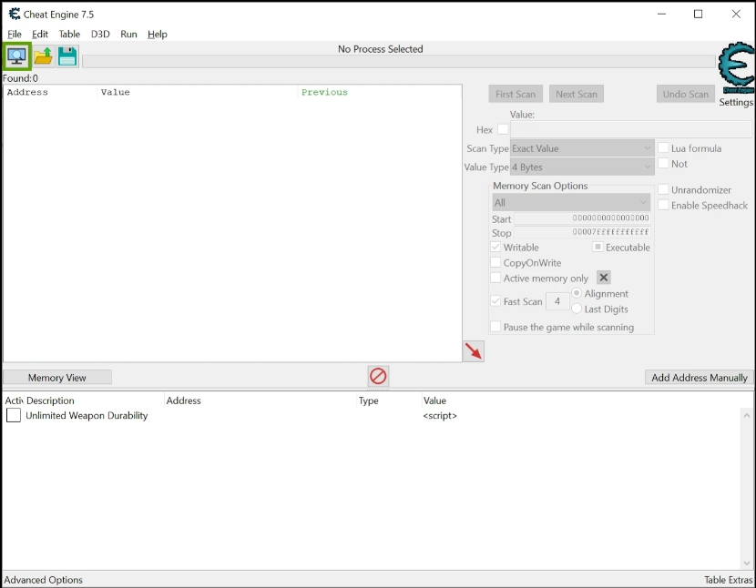Click the Value input field
756x588 pixels.
(630, 129)
